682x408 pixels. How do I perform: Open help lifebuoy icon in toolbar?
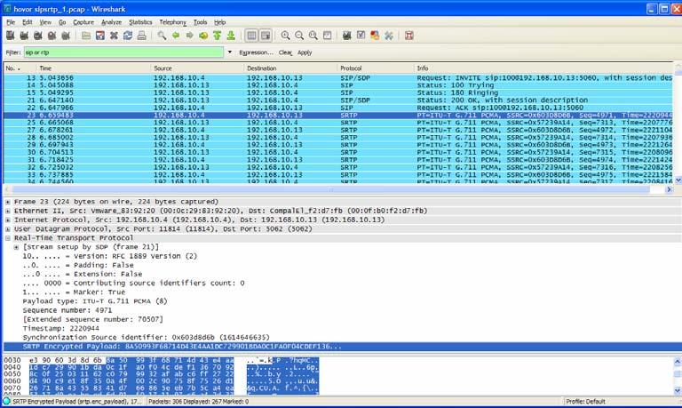click(408, 36)
